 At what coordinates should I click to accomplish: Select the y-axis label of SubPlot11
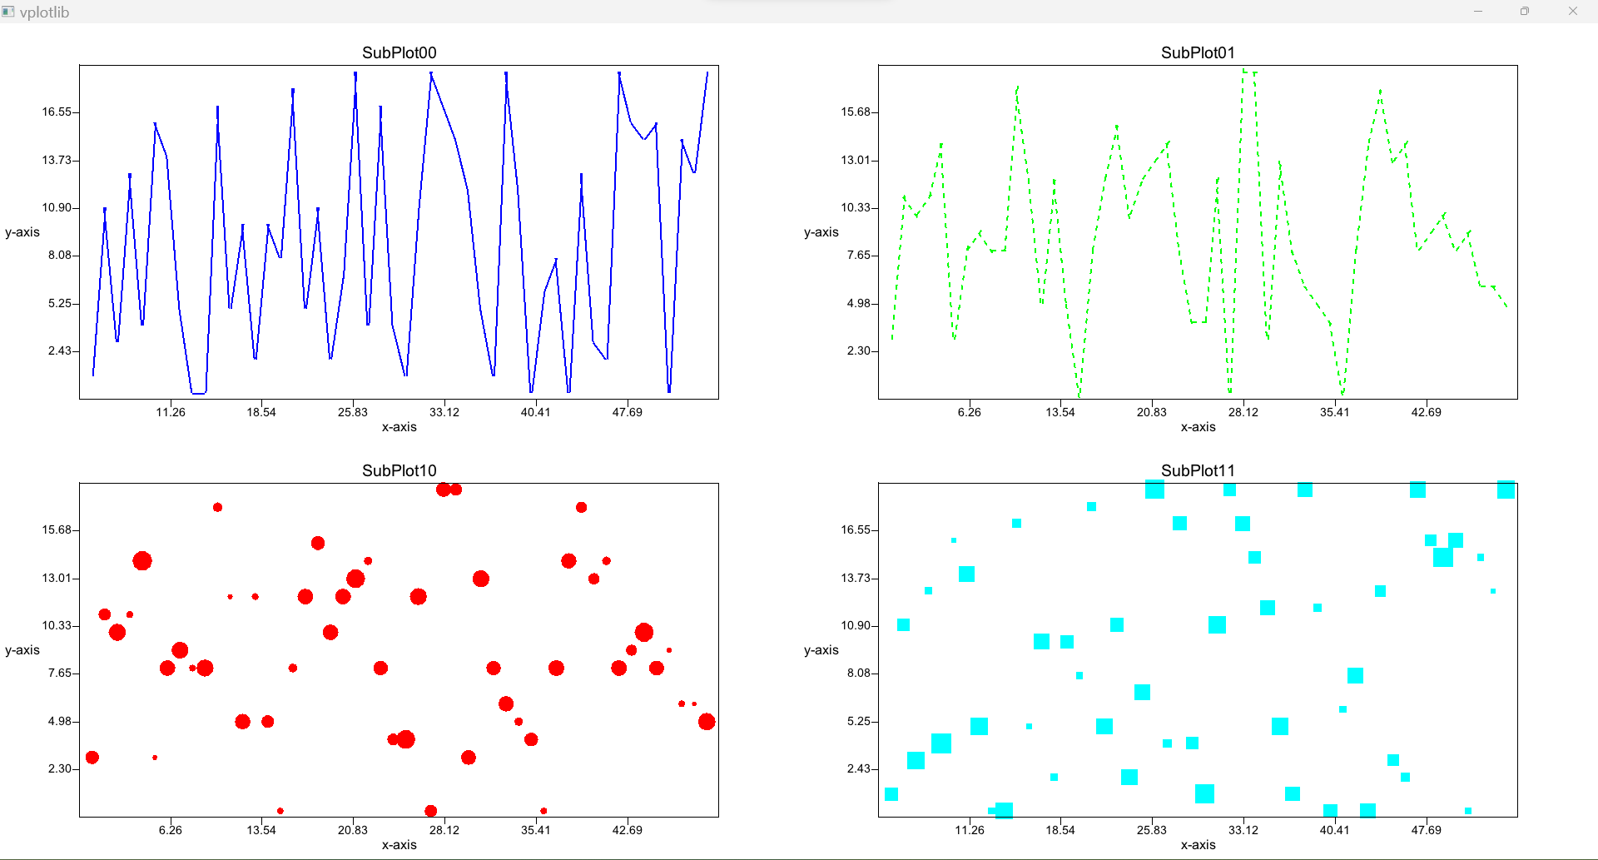(821, 650)
